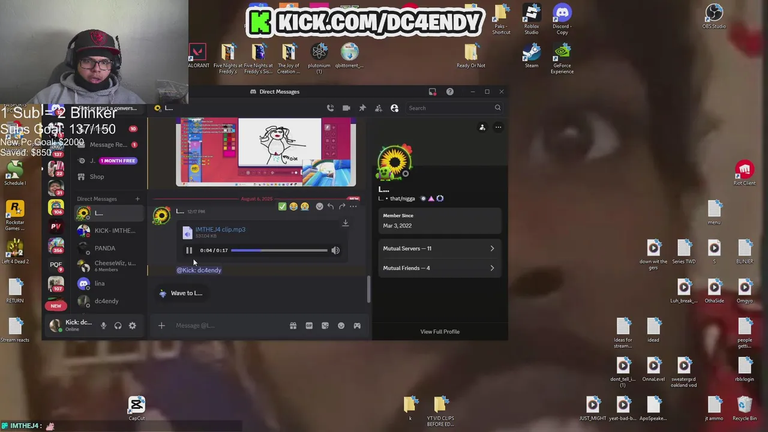The height and width of the screenshot is (432, 768).
Task: Open lina direct message
Action: point(108,283)
